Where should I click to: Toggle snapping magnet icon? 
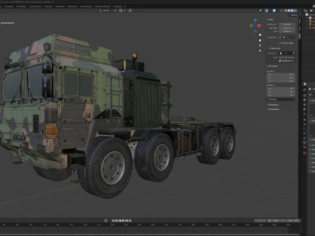click(121, 10)
